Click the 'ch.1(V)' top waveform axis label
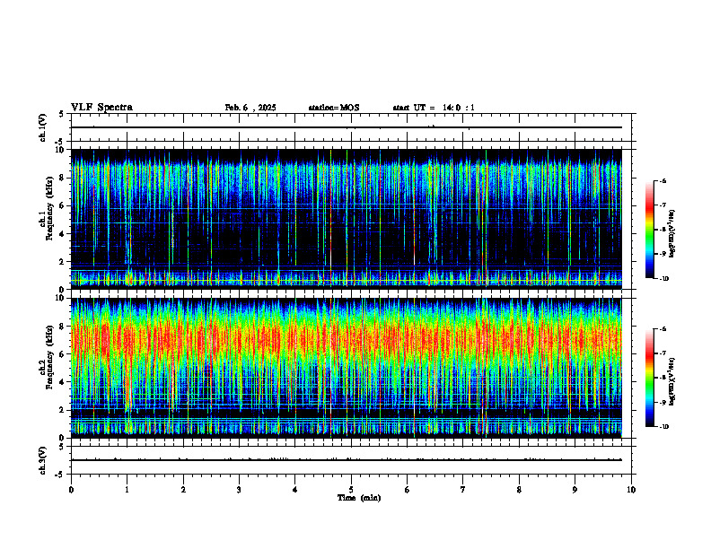The width and height of the screenshot is (711, 549). pos(43,127)
